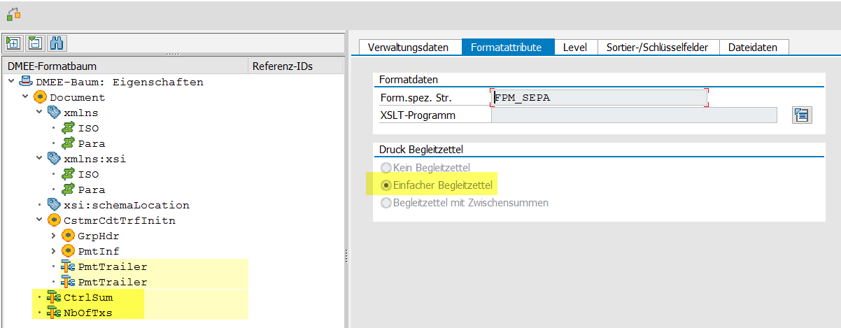Select the first PmtTrailer tree item
This screenshot has width=841, height=328.
(113, 266)
